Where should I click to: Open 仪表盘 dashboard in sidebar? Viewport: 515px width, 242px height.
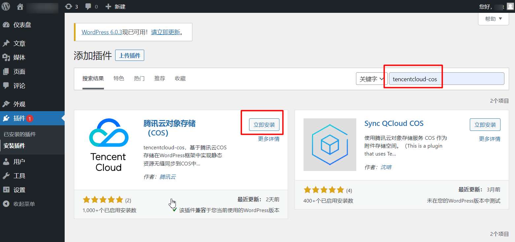click(x=22, y=25)
